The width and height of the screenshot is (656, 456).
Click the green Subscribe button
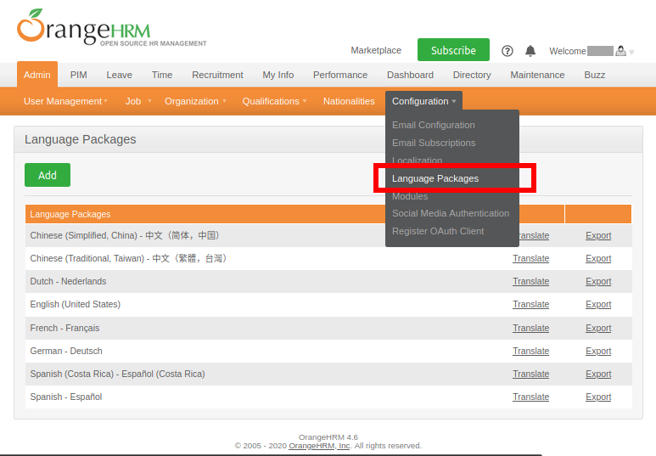point(453,50)
